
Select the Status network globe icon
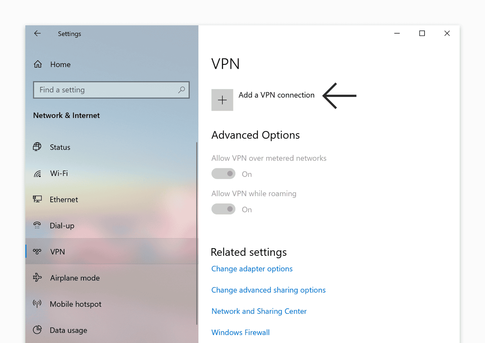click(x=37, y=147)
